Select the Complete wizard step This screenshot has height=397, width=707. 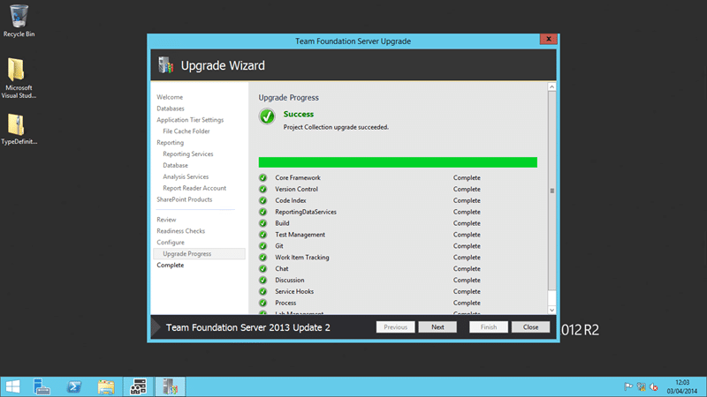click(171, 266)
